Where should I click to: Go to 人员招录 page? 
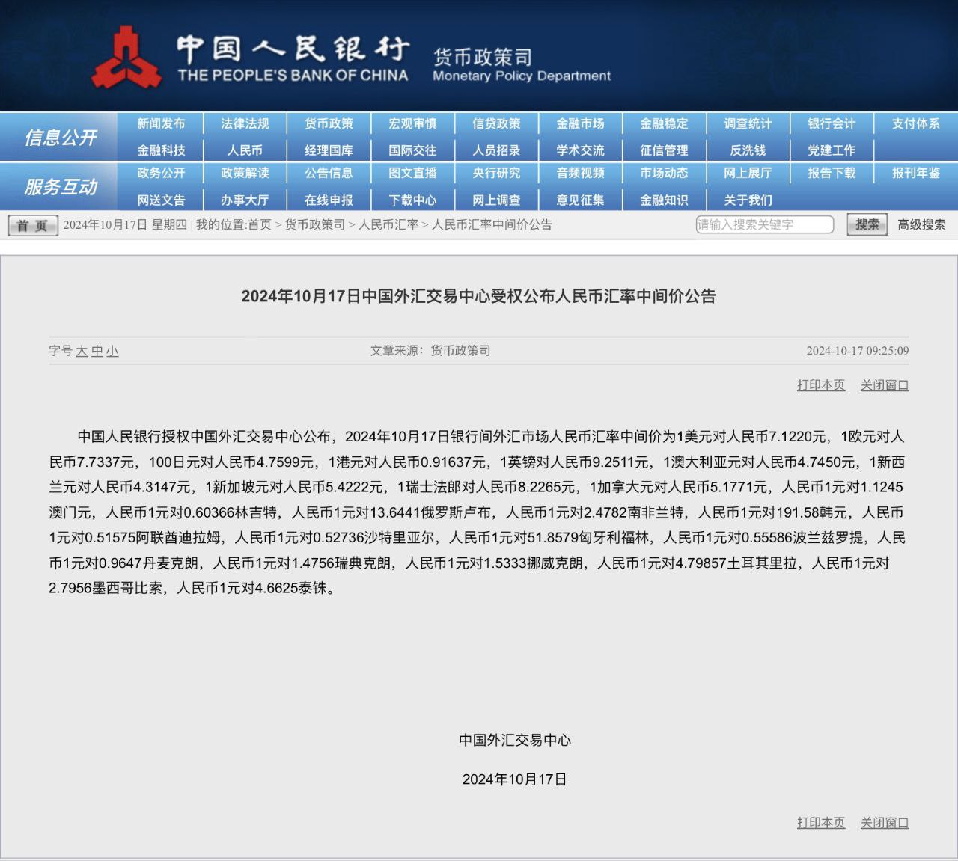[x=496, y=150]
